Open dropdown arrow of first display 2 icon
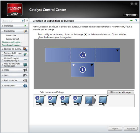 coord(45,96)
